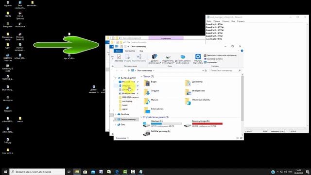The image size is (311, 175).
Task: Open Explorer help question mark button
Action: point(242,51)
